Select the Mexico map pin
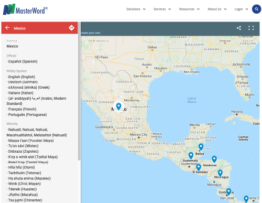 (x=118, y=106)
